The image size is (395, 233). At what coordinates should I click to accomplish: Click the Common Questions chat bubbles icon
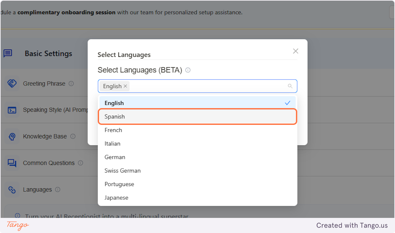12,163
